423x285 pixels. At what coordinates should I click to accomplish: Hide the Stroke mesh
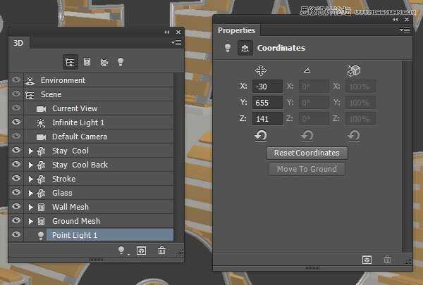[x=16, y=178]
